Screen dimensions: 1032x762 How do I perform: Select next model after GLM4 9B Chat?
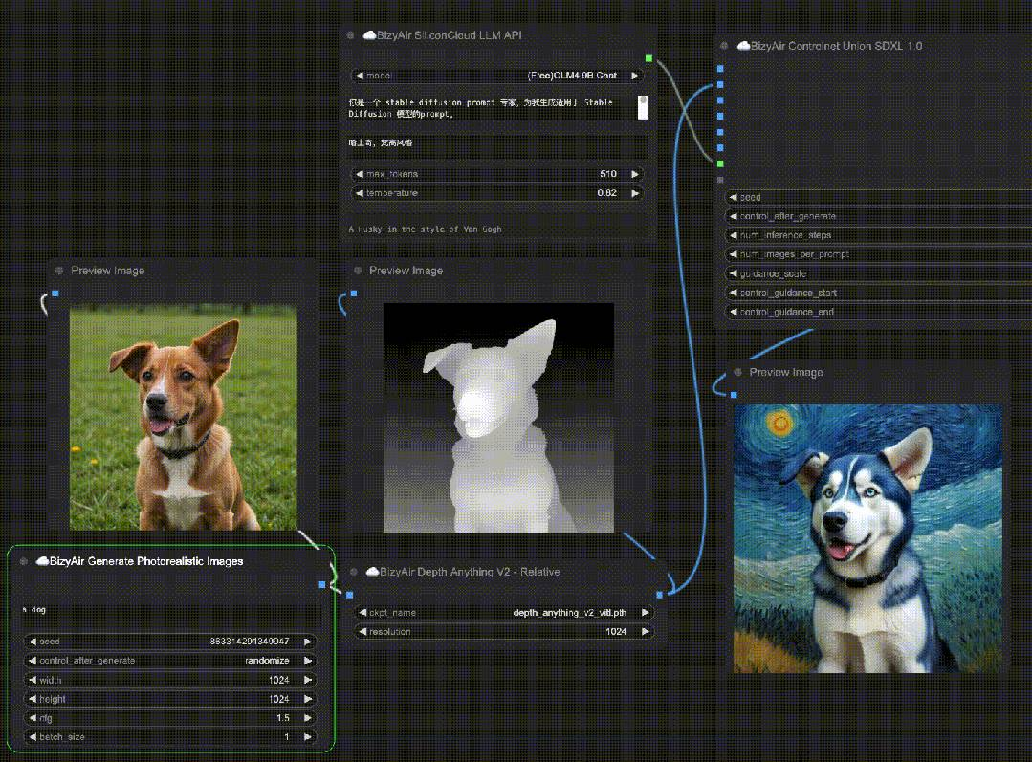tap(635, 76)
